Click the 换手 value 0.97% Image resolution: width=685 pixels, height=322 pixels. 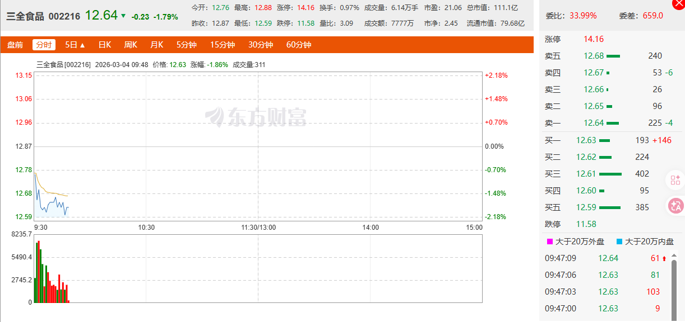[349, 8]
